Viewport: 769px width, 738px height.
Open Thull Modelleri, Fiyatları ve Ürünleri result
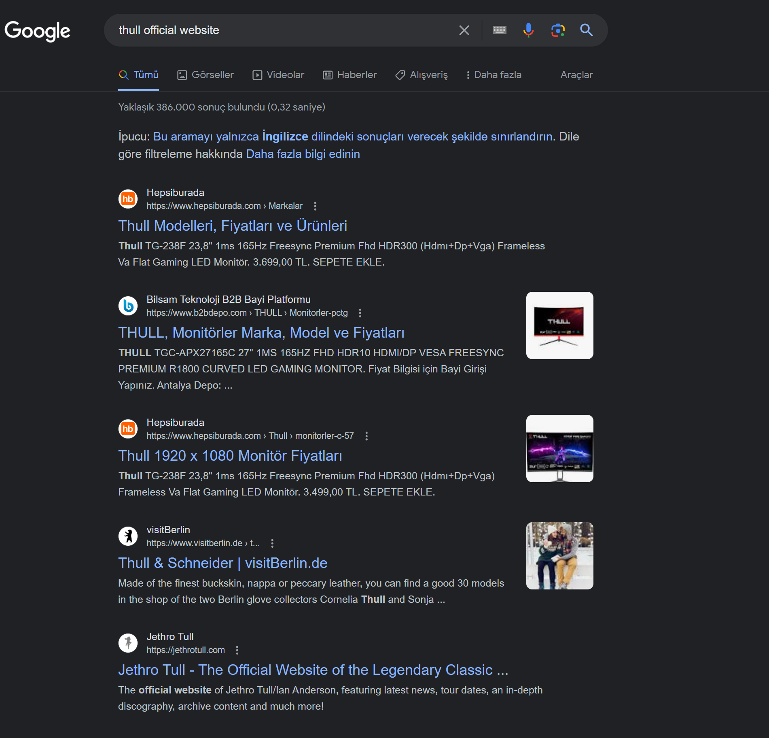point(233,226)
